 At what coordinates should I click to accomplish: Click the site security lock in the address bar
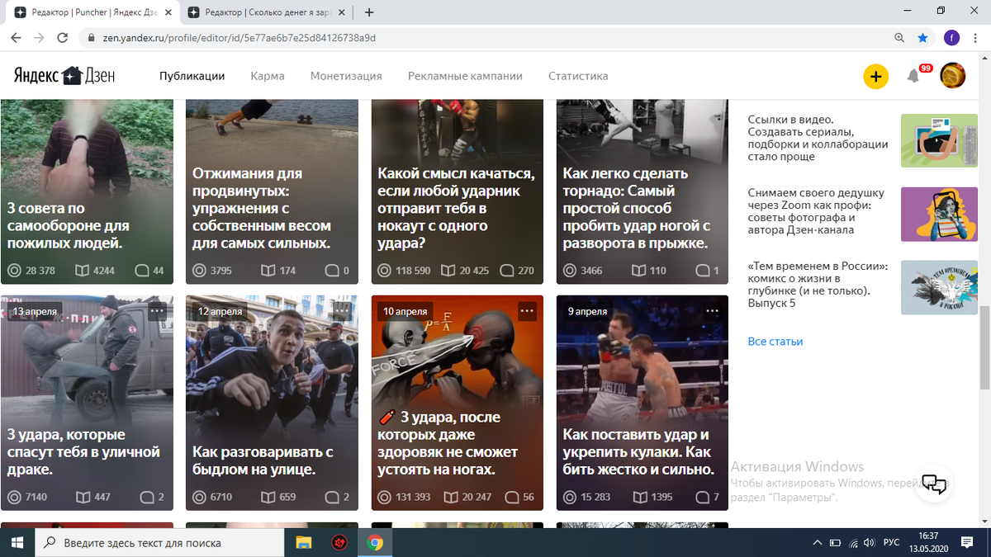[x=93, y=37]
